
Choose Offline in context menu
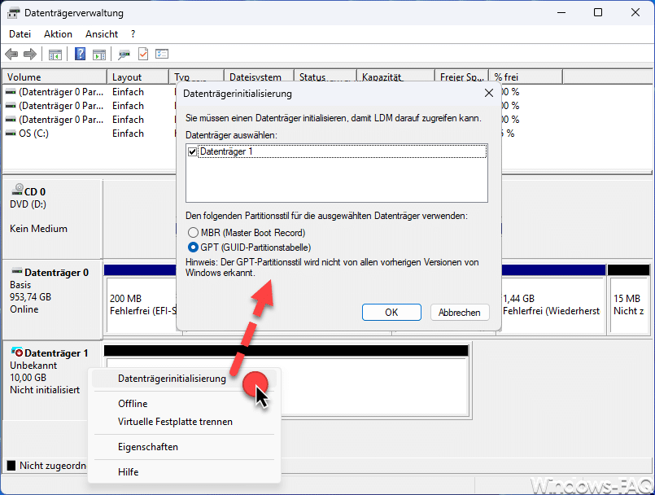(184, 404)
